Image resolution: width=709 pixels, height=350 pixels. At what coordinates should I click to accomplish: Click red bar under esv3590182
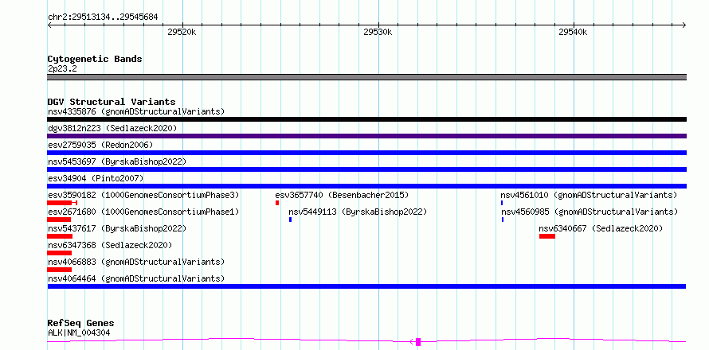62,203
